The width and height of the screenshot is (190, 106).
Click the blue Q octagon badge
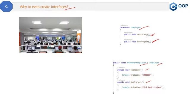click(6, 6)
